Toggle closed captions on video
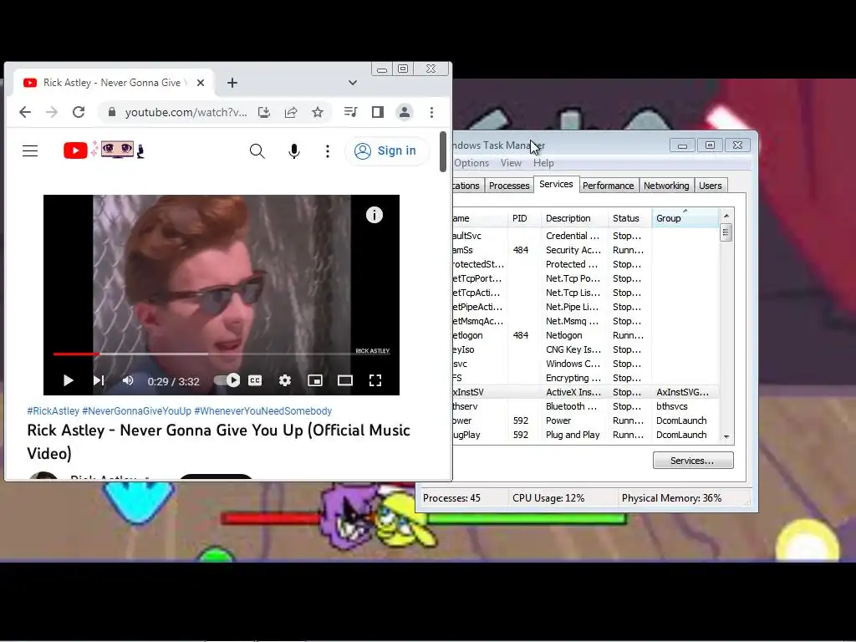Image resolution: width=856 pixels, height=642 pixels. (x=255, y=380)
